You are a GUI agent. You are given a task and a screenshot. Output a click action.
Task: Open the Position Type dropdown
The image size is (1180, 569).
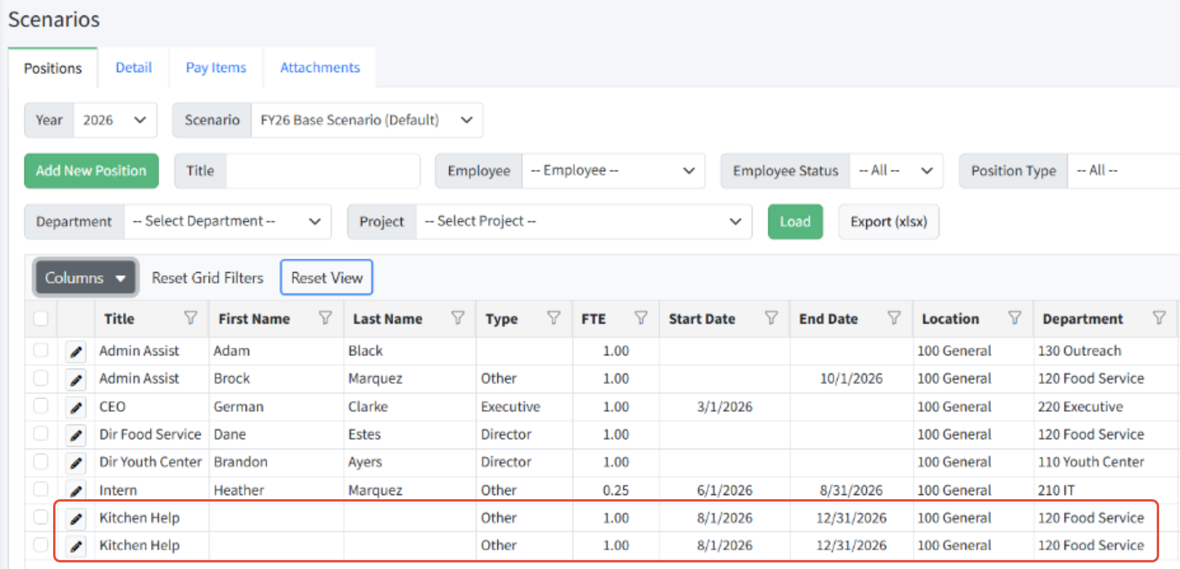[x=1123, y=171]
